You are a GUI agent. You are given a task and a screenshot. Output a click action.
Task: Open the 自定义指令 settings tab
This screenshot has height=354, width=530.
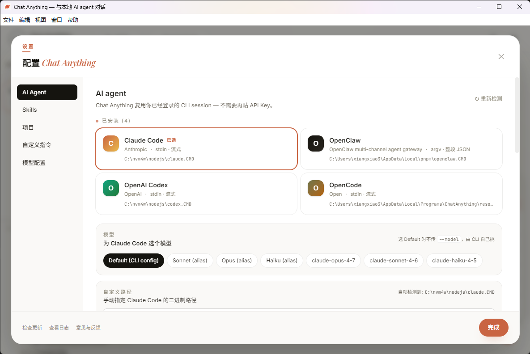47,145
